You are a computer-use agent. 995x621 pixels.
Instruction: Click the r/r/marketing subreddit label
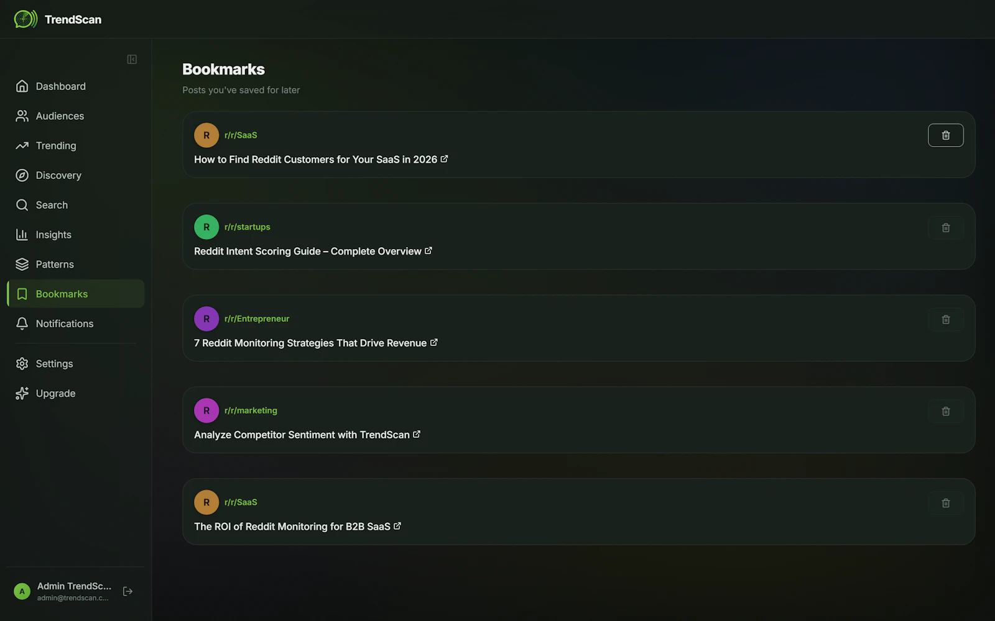click(x=251, y=410)
